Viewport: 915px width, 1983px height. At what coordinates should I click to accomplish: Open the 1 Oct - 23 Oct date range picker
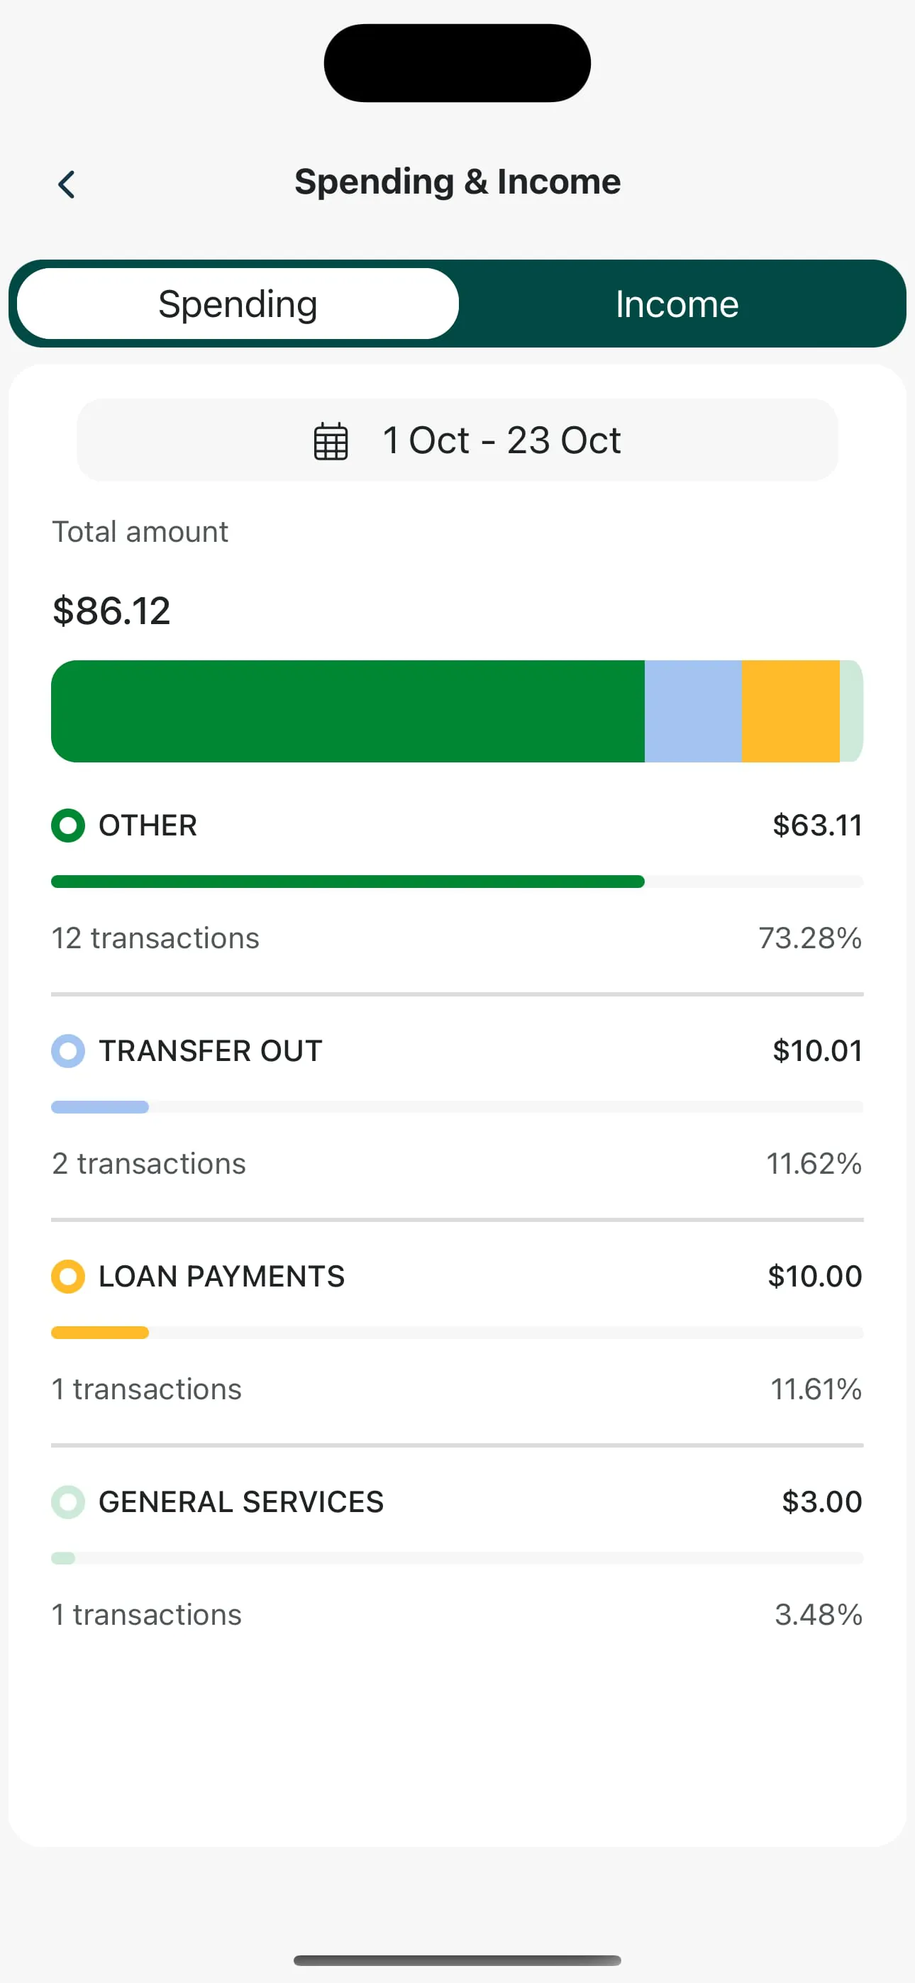coord(457,440)
